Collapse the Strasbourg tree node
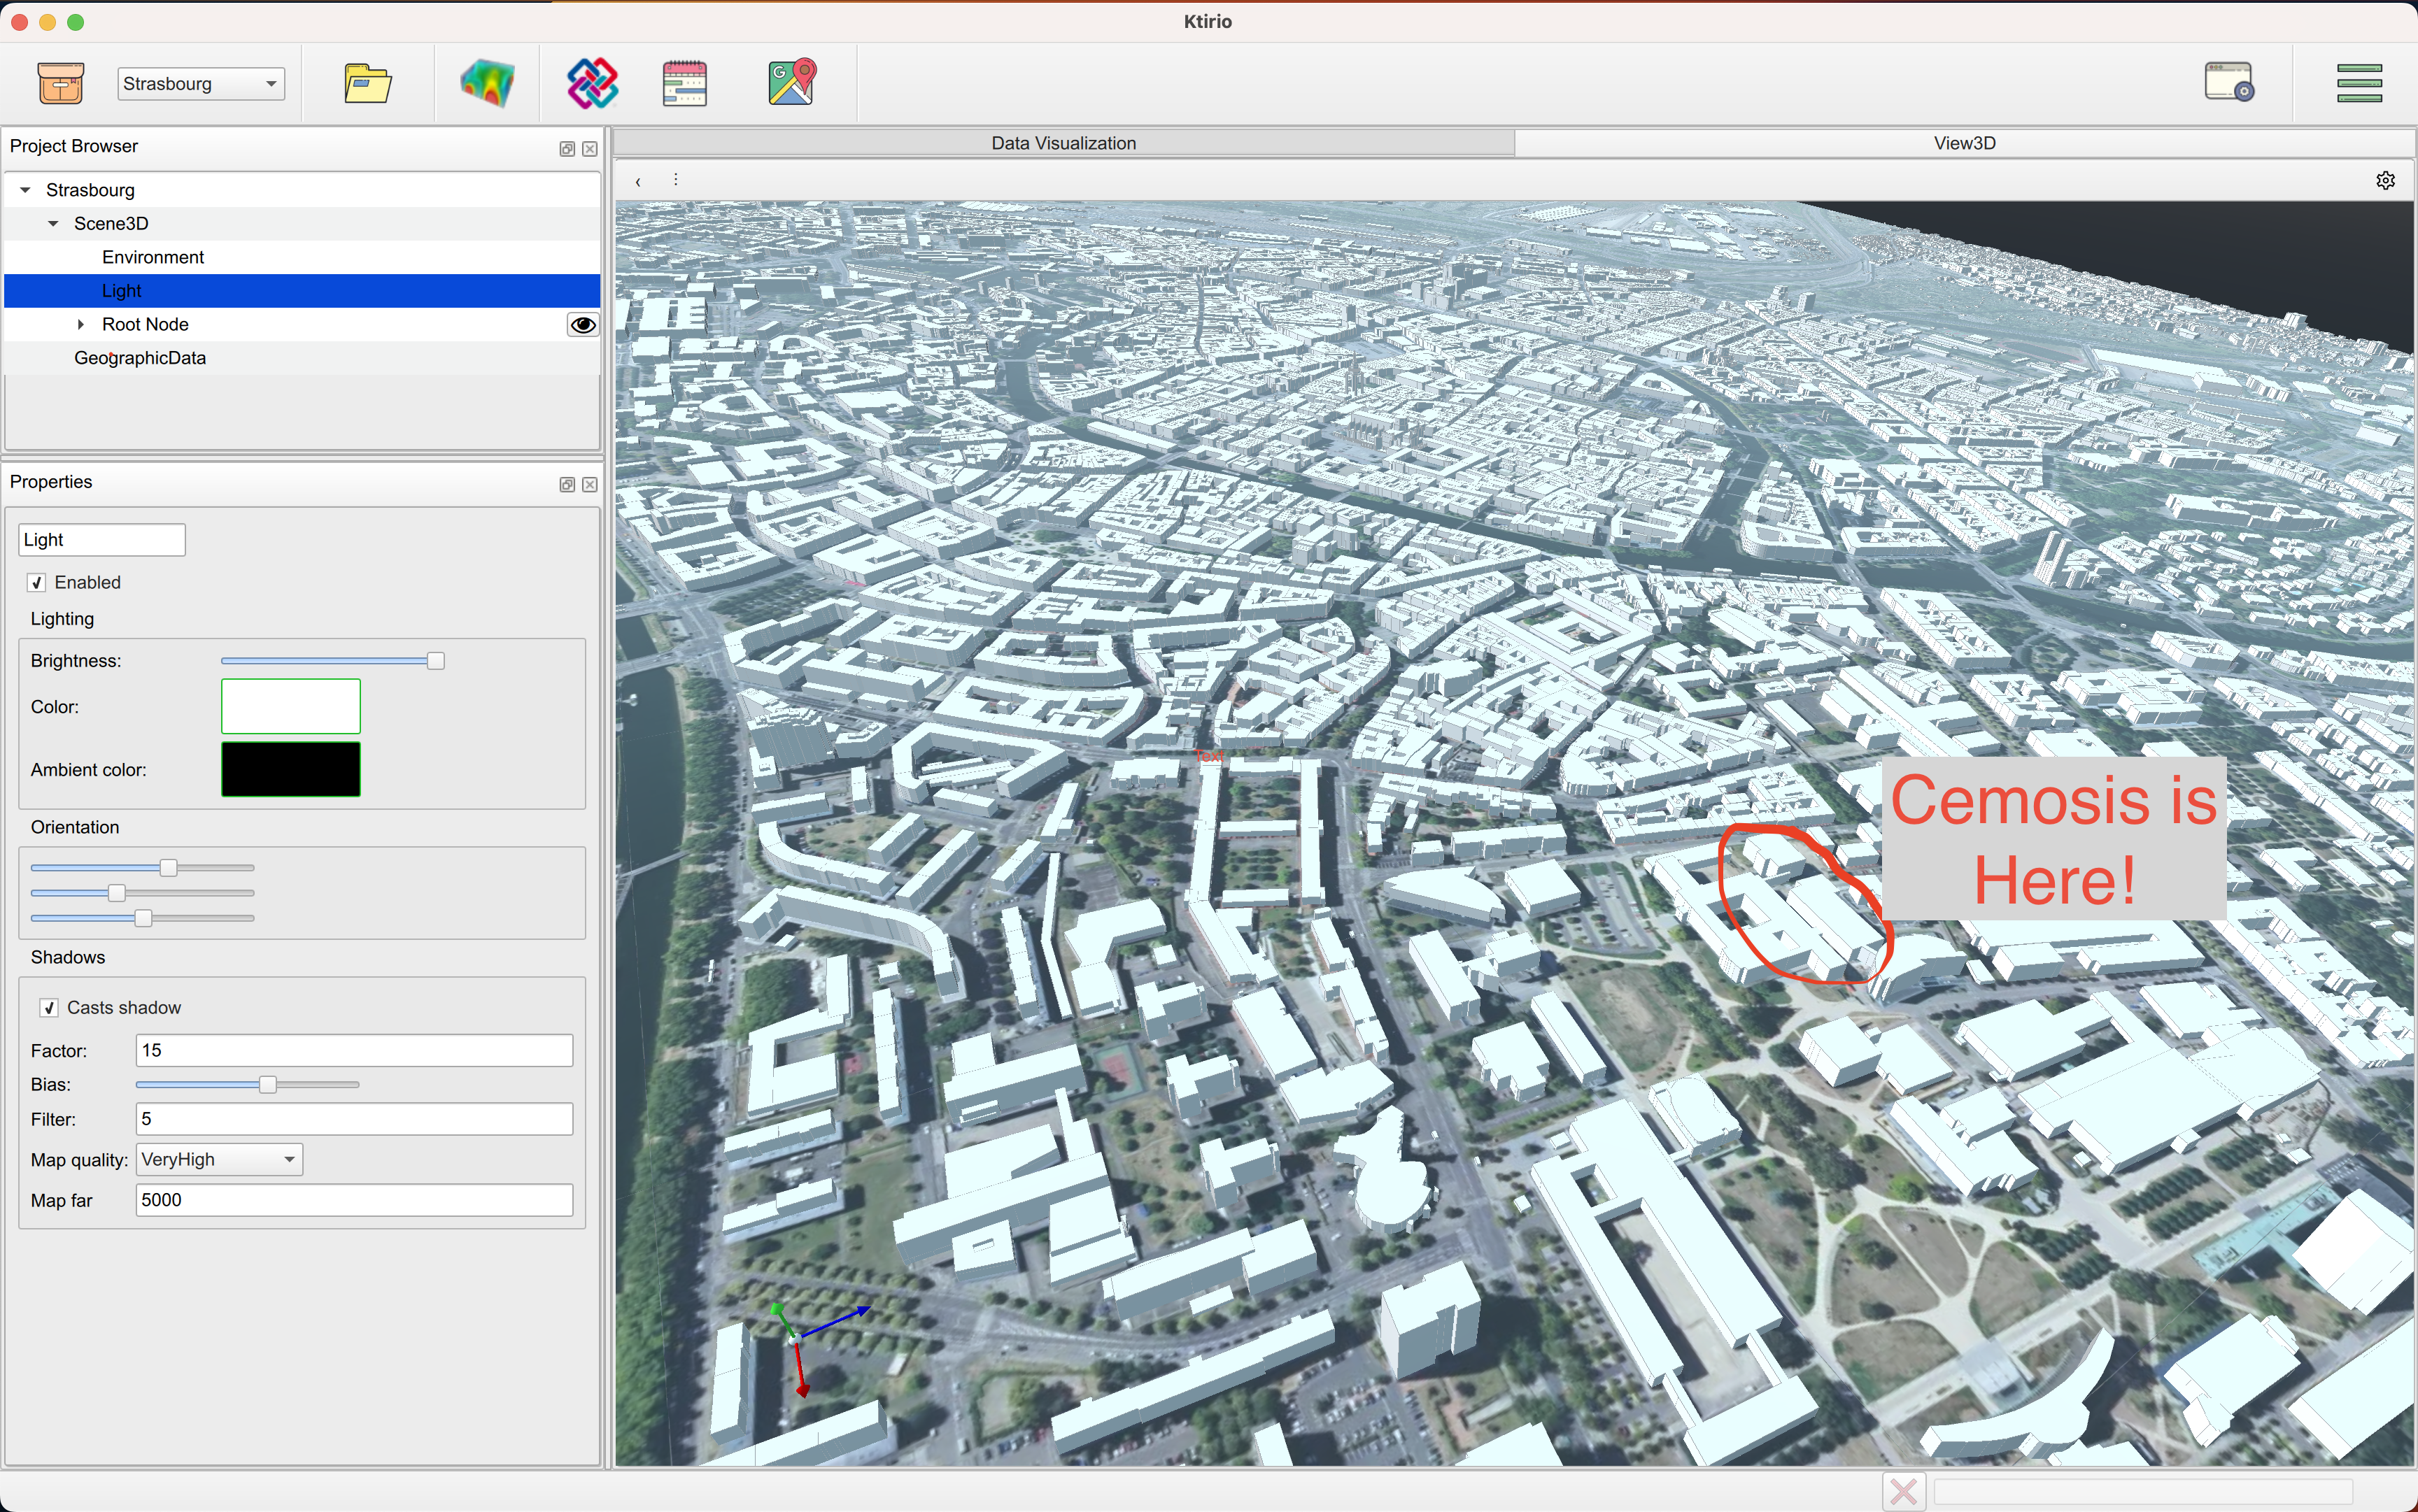 coord(25,190)
